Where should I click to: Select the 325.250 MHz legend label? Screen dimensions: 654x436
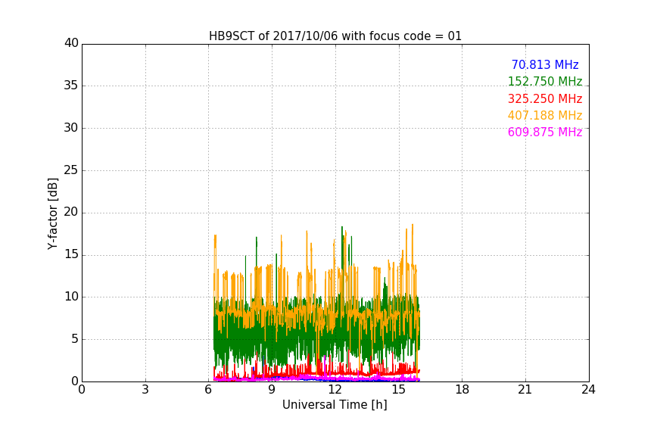pyautogui.click(x=545, y=98)
